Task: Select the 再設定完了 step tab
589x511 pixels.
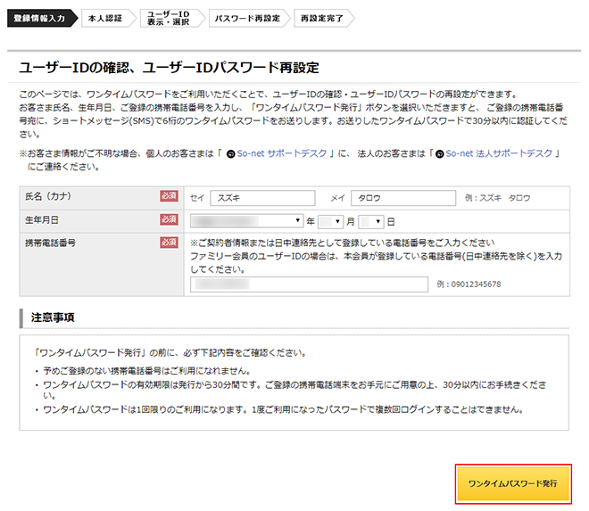Action: tap(321, 18)
